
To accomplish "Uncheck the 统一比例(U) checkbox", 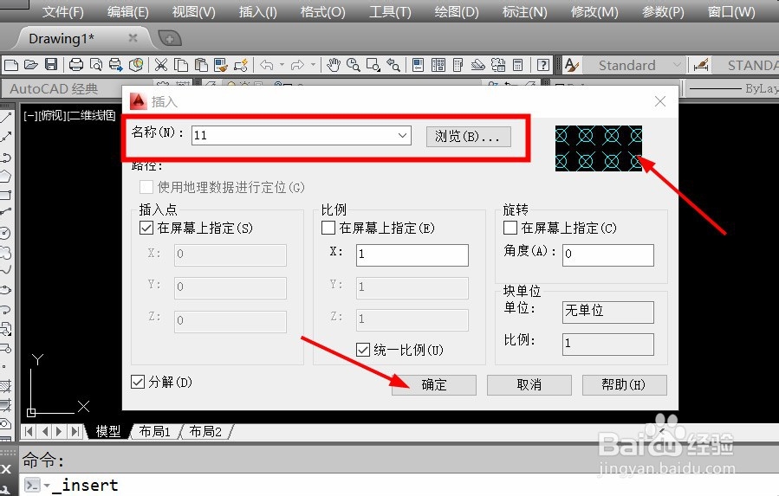I will 363,350.
